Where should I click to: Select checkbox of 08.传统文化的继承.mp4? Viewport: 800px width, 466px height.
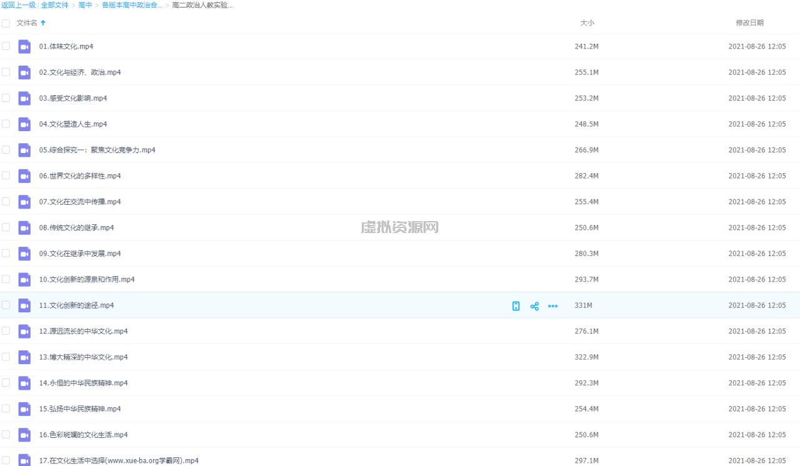[6, 227]
